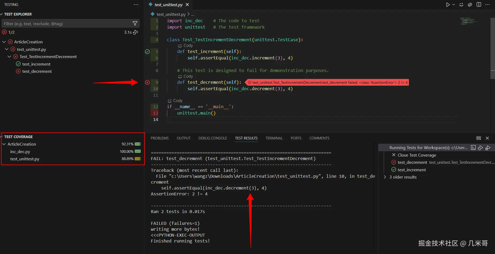The width and height of the screenshot is (495, 254).
Task: Click the green passed gutter icon at line 5
Action: 147,52
